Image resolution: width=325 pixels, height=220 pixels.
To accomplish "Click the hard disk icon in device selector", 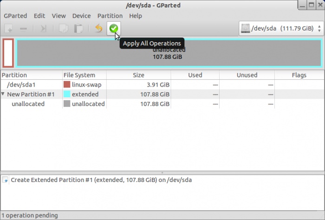I will coord(246,28).
